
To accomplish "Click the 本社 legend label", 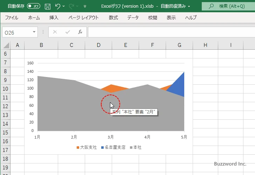I will pos(137,147).
